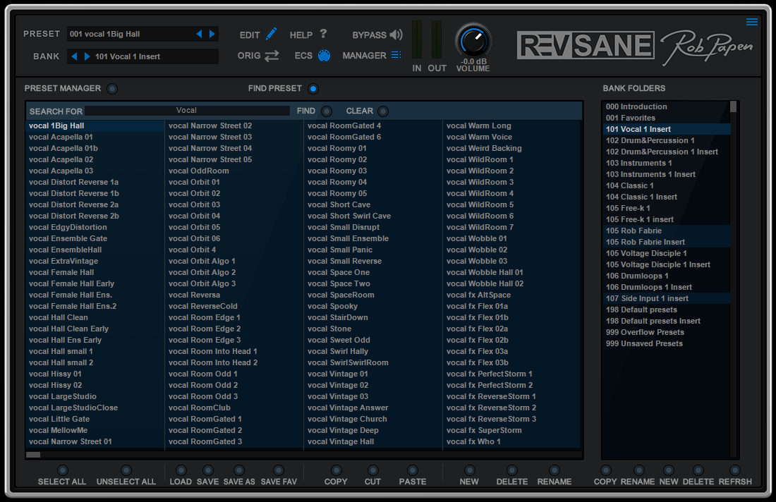Click the Cut button
This screenshot has height=502, width=776.
tap(373, 470)
